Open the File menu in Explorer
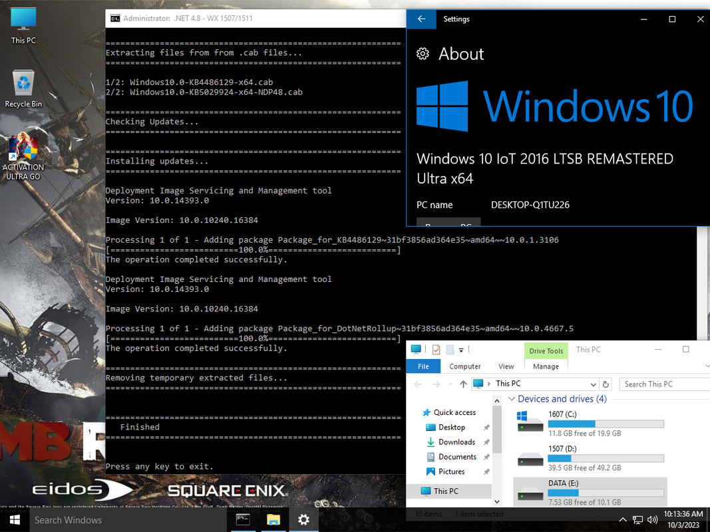Image resolution: width=710 pixels, height=532 pixels. tap(423, 366)
